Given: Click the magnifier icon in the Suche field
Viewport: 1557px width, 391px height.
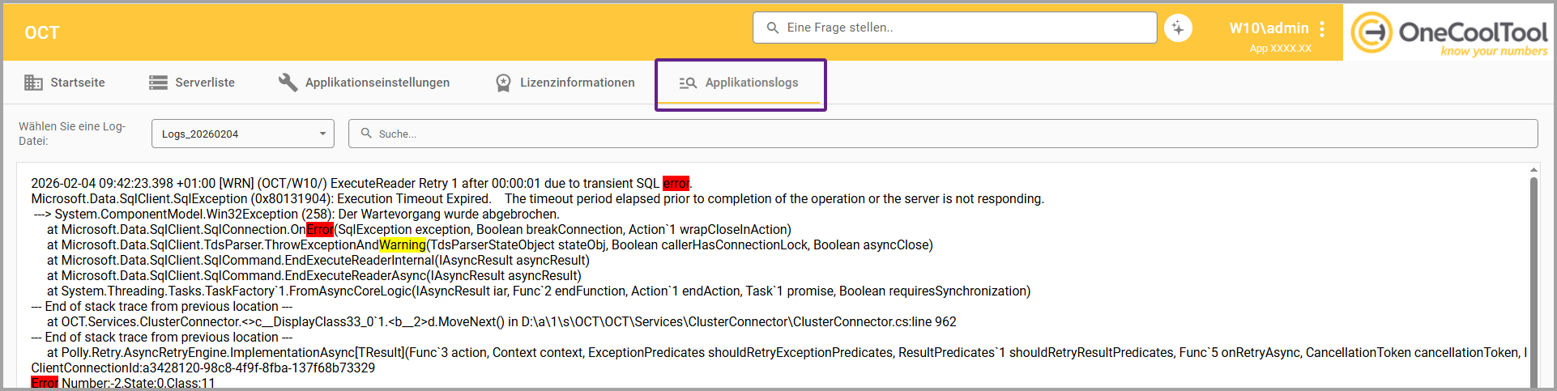Looking at the screenshot, I should [x=366, y=134].
